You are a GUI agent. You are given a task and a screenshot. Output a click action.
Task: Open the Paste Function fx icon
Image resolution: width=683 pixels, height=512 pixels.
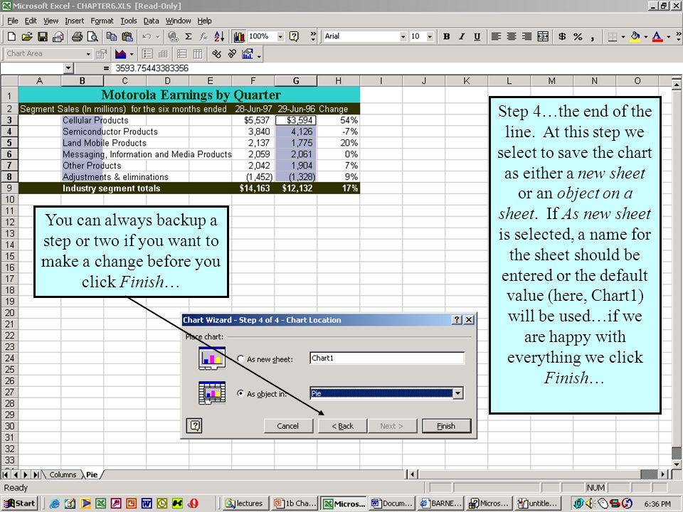coord(203,36)
